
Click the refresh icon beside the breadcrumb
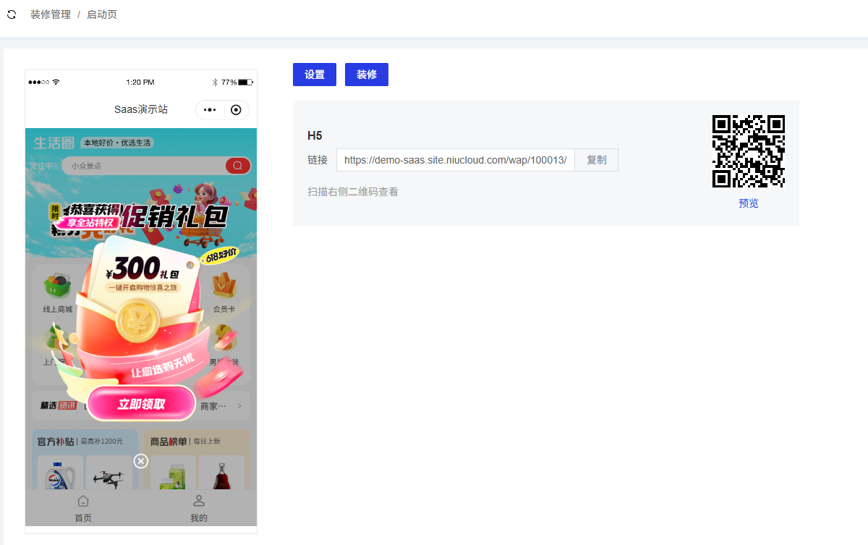(x=12, y=14)
